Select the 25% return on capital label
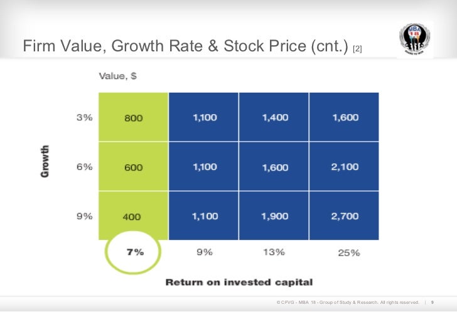Image resolution: width=457 pixels, height=312 pixels. click(349, 252)
